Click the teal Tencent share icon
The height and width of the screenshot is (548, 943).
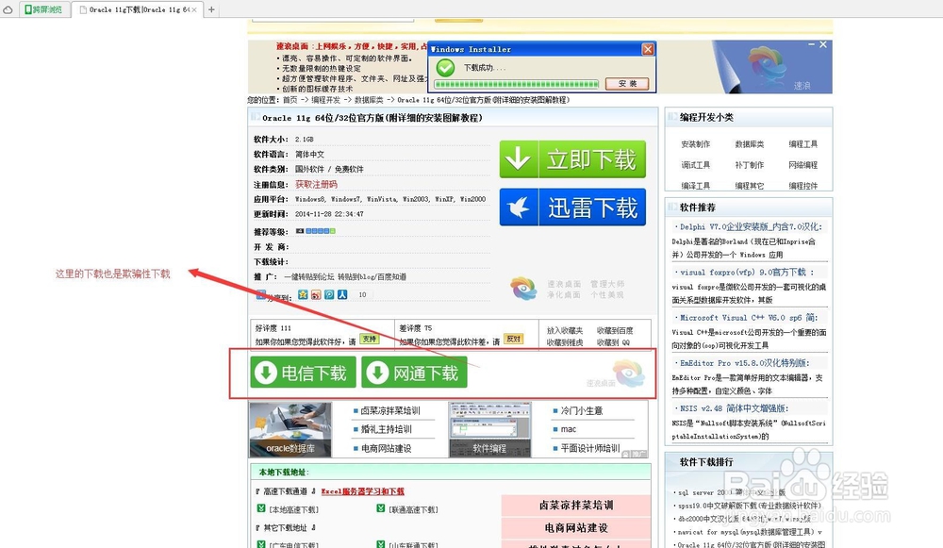[329, 295]
